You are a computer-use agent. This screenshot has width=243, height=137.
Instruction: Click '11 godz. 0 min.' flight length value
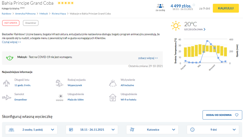(23, 85)
